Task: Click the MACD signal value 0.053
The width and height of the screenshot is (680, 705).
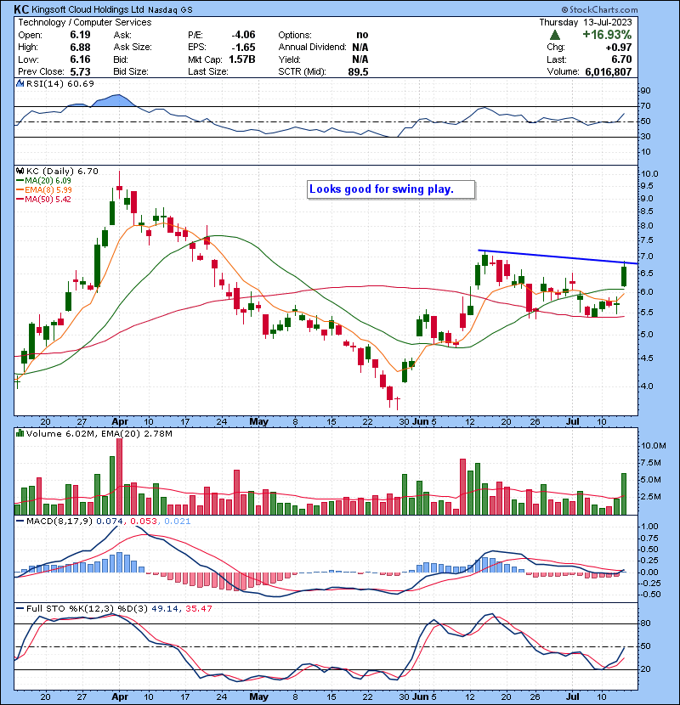Action: point(144,521)
